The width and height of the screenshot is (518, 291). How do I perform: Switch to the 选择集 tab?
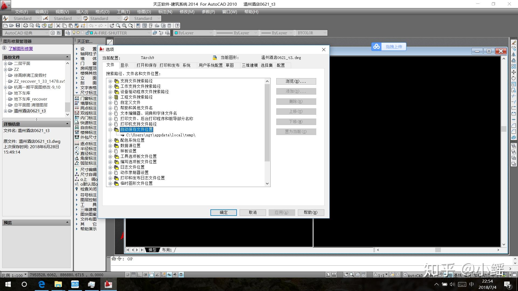(x=267, y=65)
